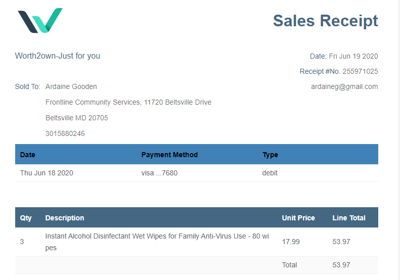
Task: Click the Line Total column header
Action: [349, 218]
